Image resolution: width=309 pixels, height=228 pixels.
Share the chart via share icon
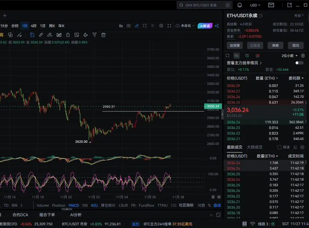[x=217, y=26]
